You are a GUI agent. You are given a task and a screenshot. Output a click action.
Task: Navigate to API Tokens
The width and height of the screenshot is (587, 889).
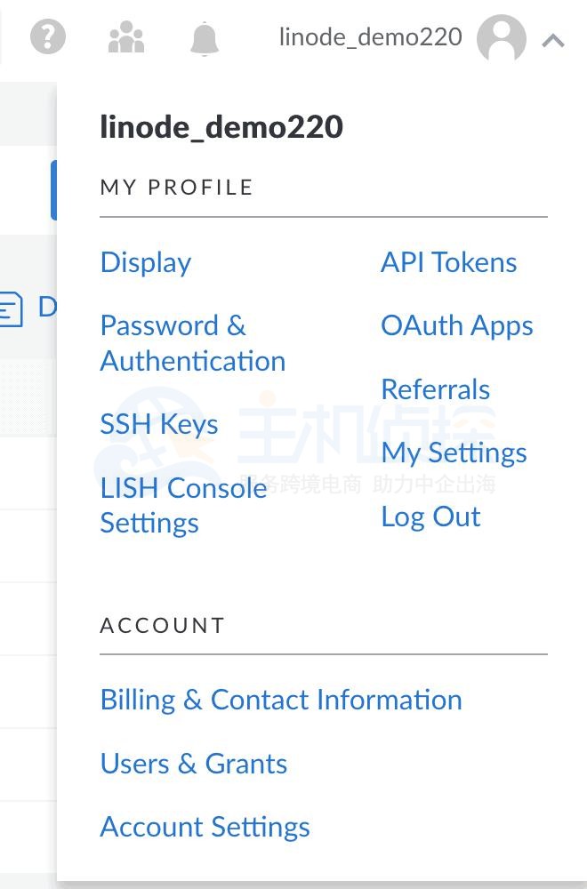pos(448,262)
